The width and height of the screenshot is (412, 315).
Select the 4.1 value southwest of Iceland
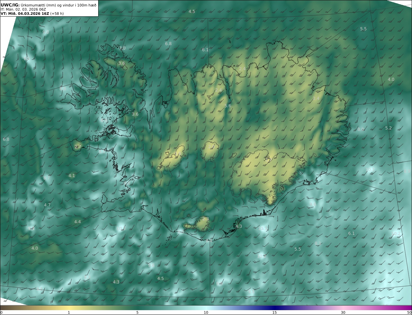click(71, 176)
